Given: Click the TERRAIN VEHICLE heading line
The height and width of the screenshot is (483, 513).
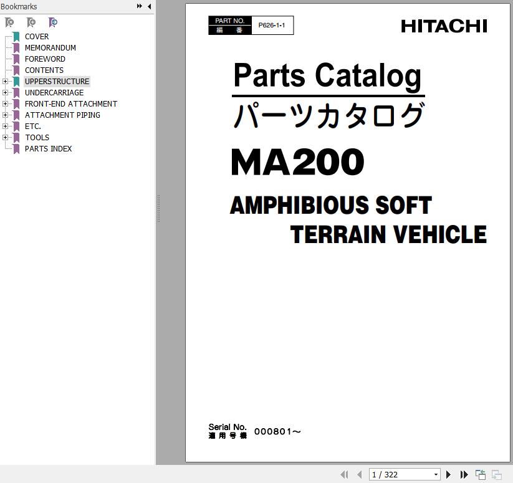Looking at the screenshot, I should (x=388, y=234).
